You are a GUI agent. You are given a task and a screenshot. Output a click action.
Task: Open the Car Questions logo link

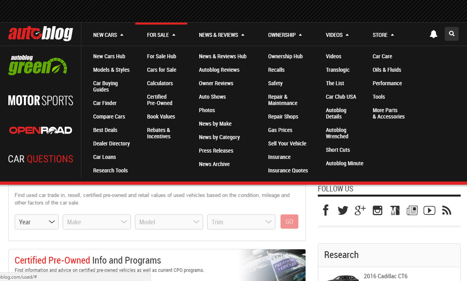coord(40,159)
